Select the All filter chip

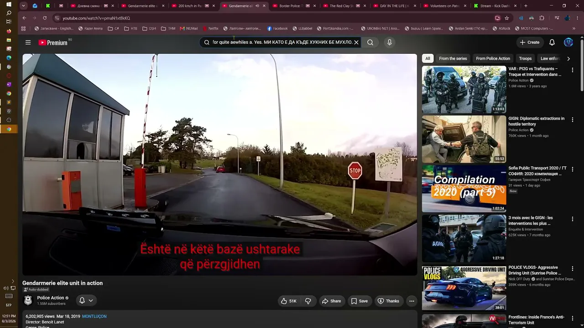click(428, 58)
